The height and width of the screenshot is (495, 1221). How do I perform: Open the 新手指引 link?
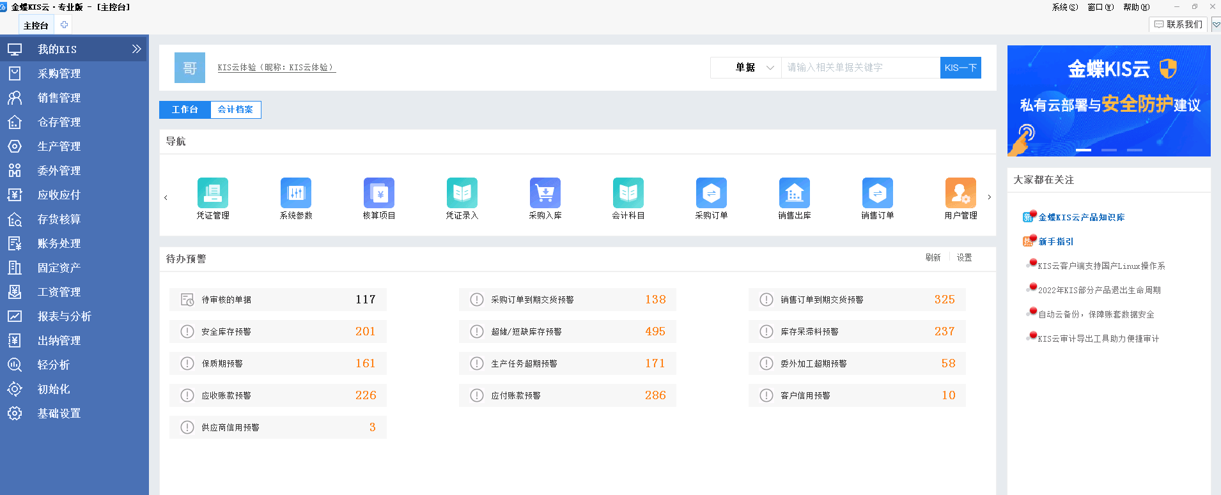(1056, 241)
